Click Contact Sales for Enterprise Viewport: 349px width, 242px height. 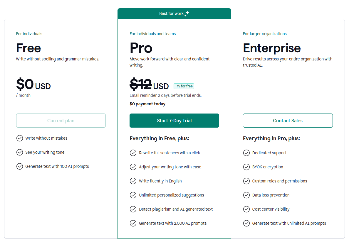pyautogui.click(x=288, y=121)
